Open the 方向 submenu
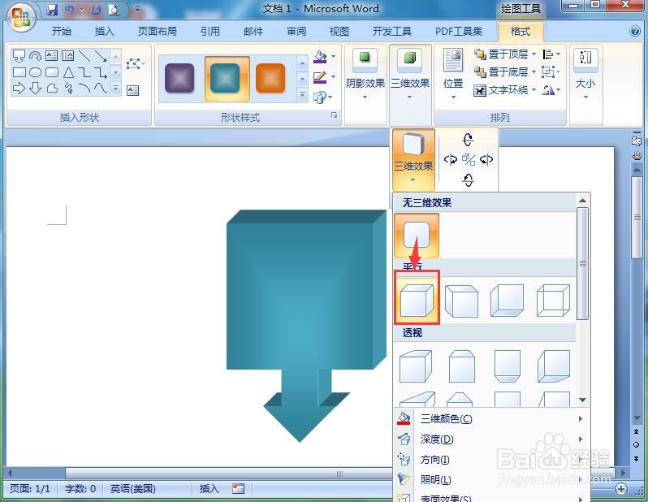 491,460
